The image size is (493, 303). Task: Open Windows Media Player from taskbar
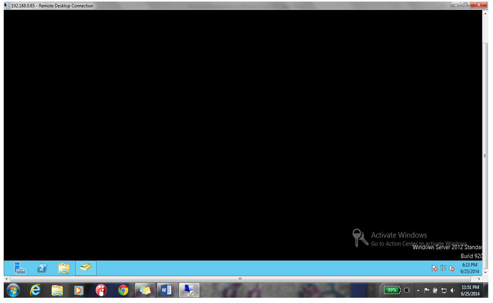(x=79, y=290)
